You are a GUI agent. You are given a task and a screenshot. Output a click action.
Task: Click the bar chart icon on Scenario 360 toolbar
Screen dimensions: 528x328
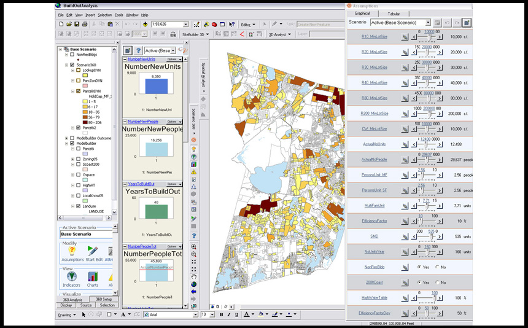click(193, 165)
